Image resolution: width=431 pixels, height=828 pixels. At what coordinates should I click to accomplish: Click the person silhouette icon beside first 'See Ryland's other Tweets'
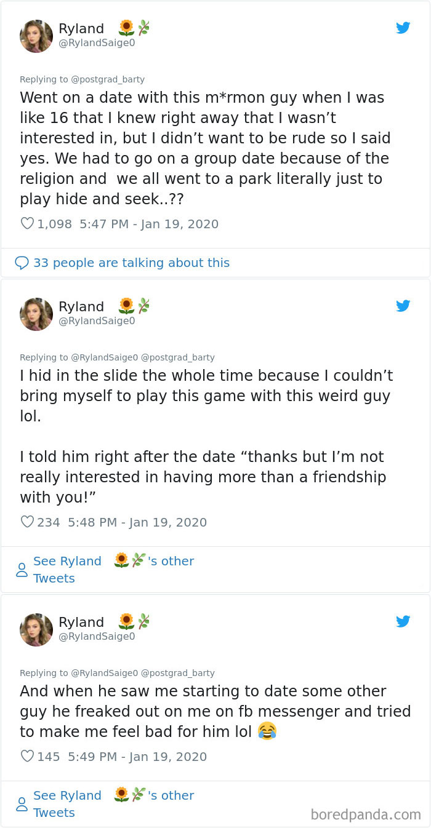pyautogui.click(x=22, y=569)
